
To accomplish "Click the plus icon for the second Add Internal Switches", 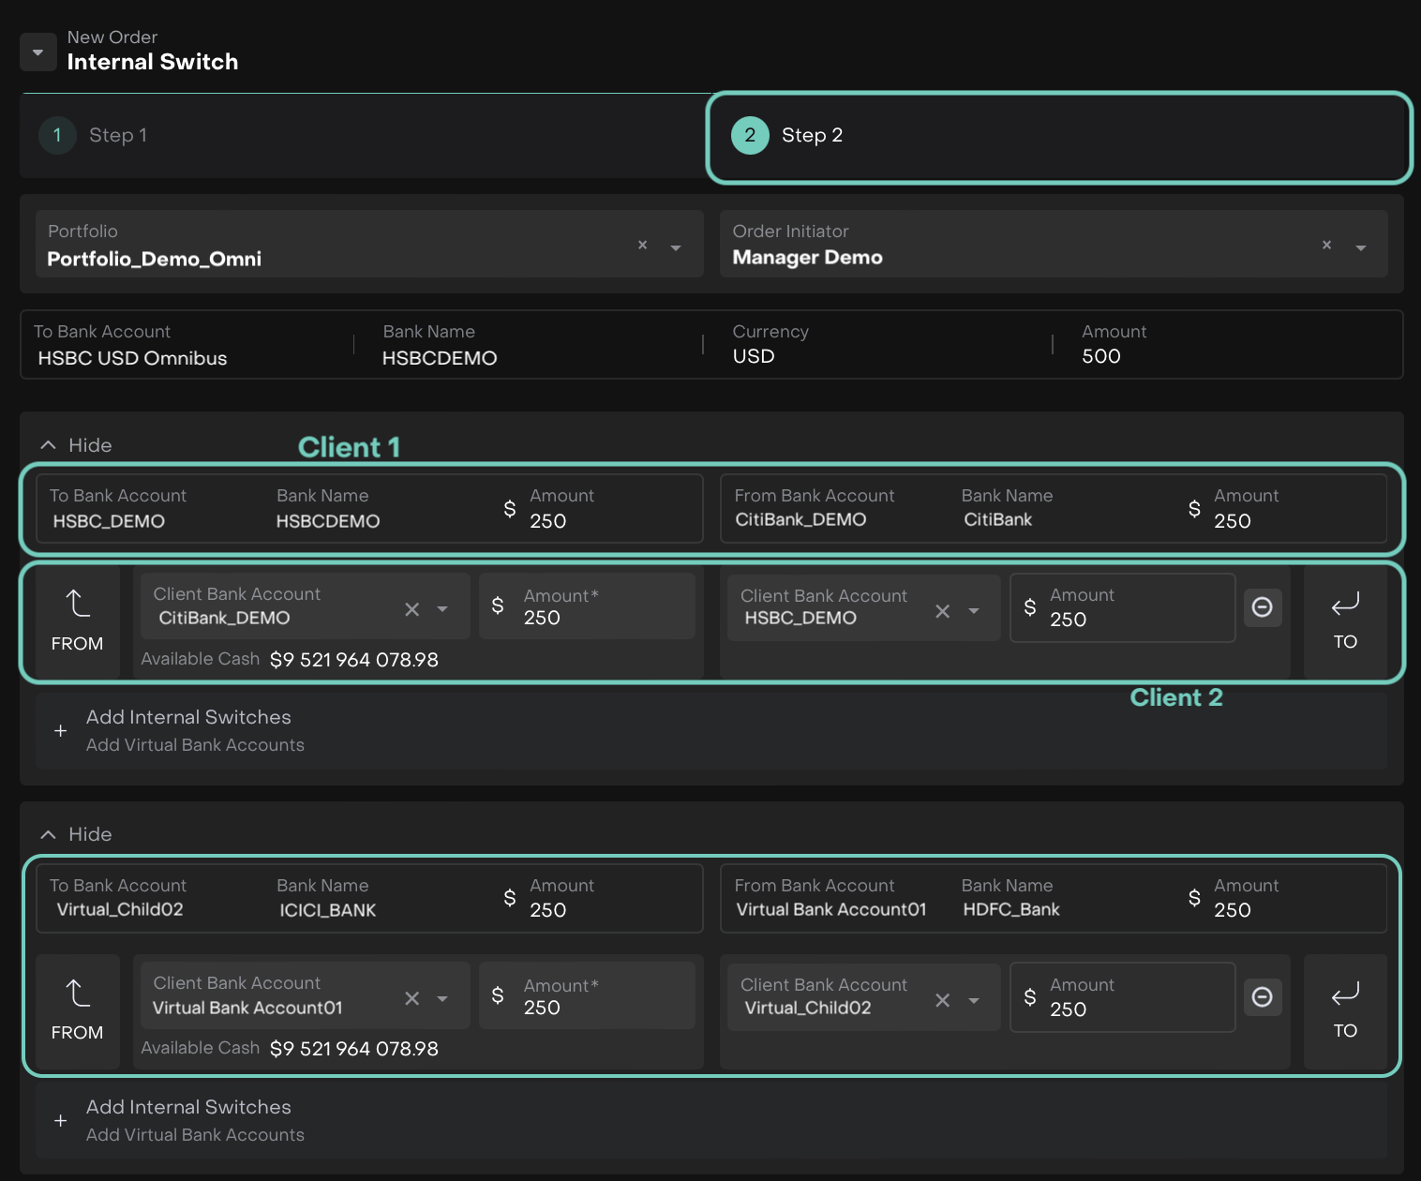I will [x=60, y=1121].
